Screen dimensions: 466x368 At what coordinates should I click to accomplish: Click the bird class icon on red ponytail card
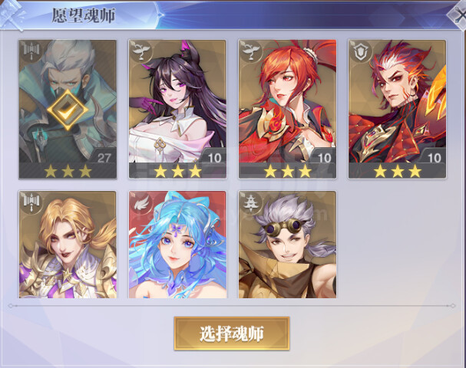point(251,52)
